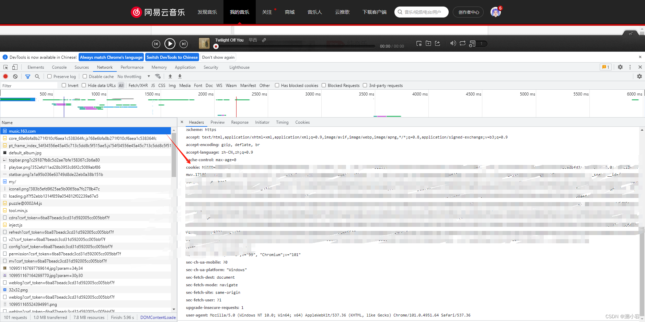Export HAR file with download arrow
The height and width of the screenshot is (322, 645).
(x=180, y=76)
